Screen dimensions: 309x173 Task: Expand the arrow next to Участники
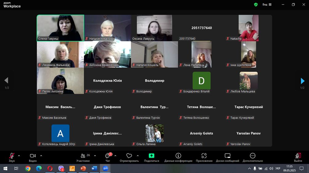tap(95, 156)
